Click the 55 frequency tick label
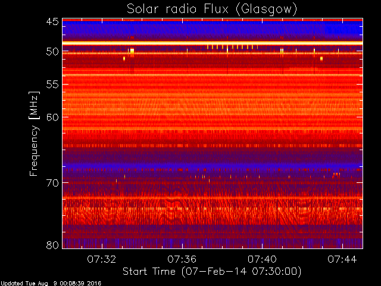The image size is (381, 286). pos(52,85)
